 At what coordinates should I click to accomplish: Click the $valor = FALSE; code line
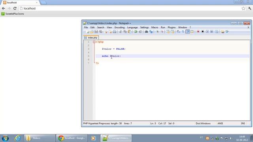[113, 49]
